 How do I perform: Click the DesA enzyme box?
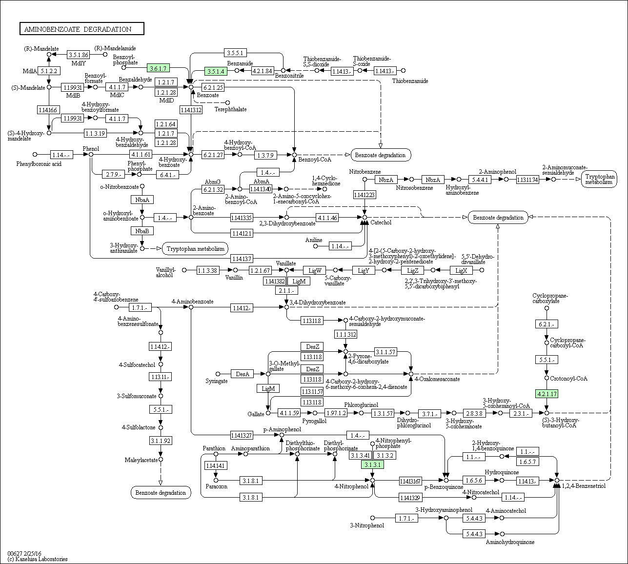[243, 374]
